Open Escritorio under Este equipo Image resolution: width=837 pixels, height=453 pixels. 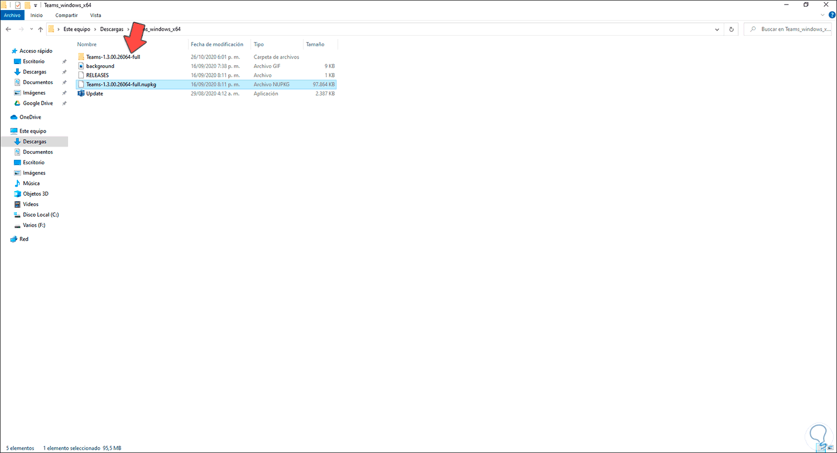[x=33, y=163]
